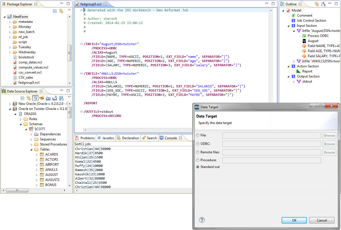Browse for a remote file target

coord(329,152)
